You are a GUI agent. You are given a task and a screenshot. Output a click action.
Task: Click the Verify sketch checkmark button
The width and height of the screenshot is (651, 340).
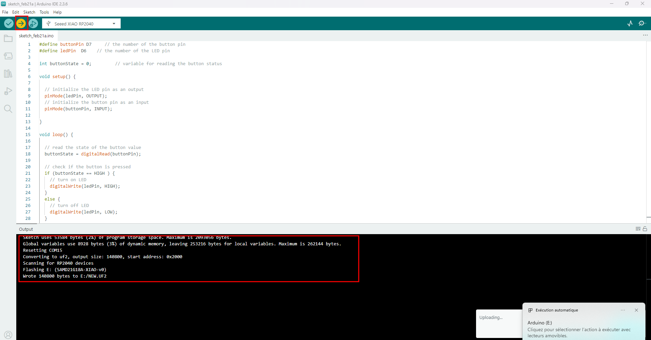point(9,23)
